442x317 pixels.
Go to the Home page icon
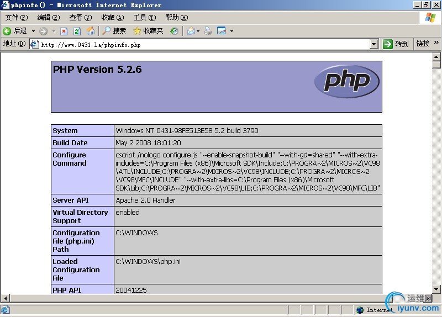tap(91, 31)
